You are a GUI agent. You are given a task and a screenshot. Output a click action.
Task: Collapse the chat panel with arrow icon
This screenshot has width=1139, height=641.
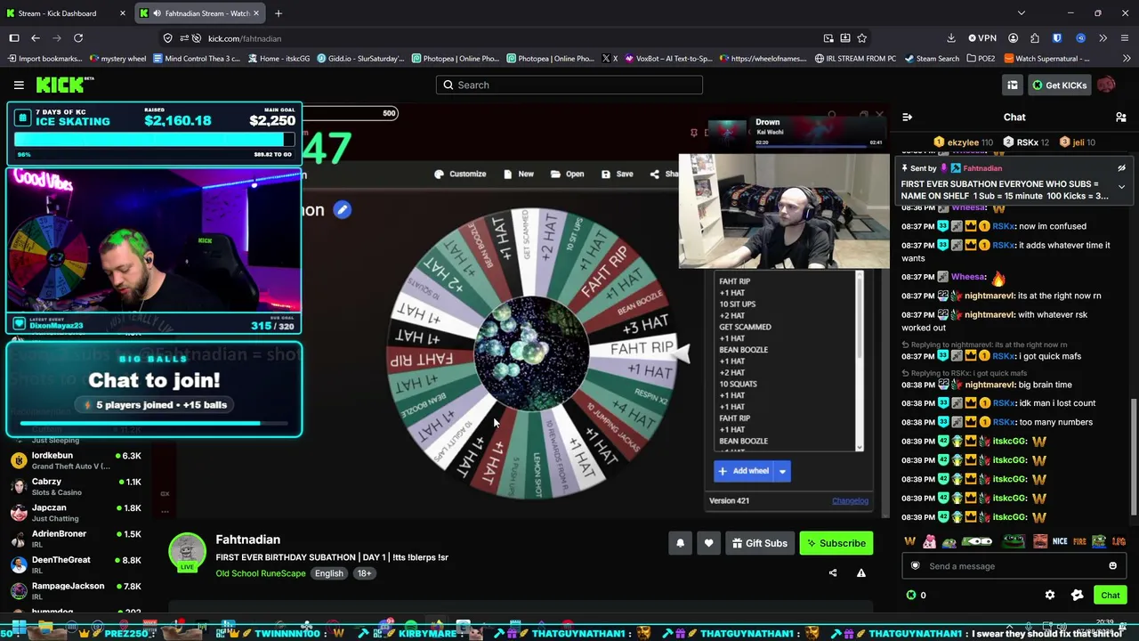pyautogui.click(x=907, y=118)
